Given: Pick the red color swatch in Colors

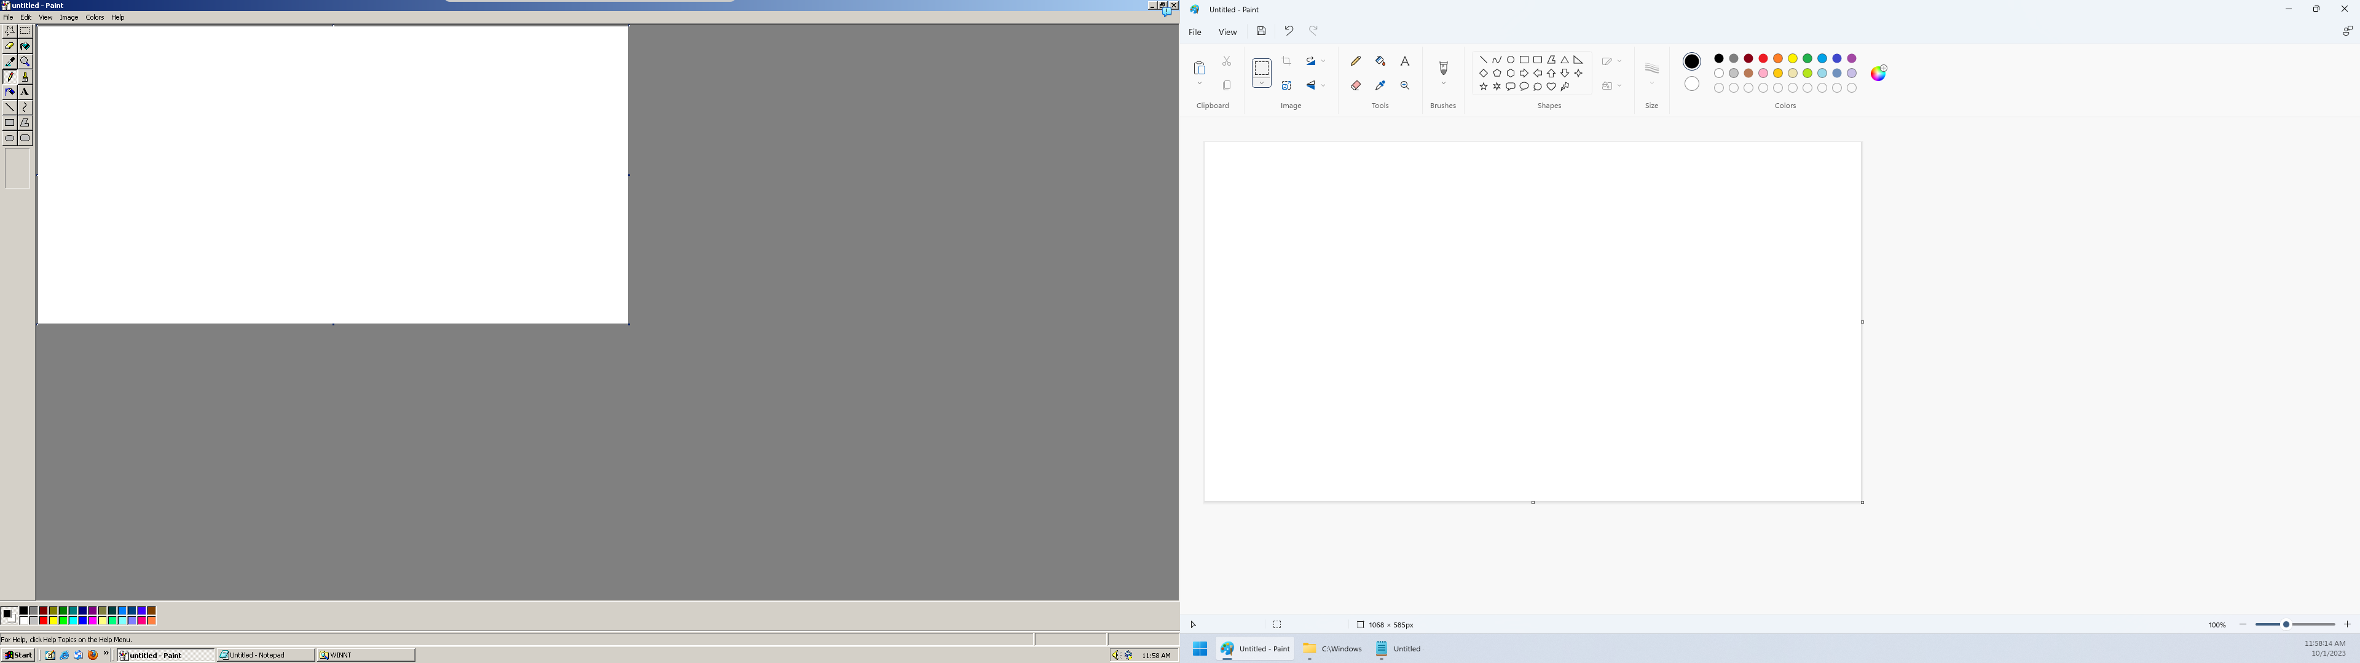Looking at the screenshot, I should coord(1763,58).
